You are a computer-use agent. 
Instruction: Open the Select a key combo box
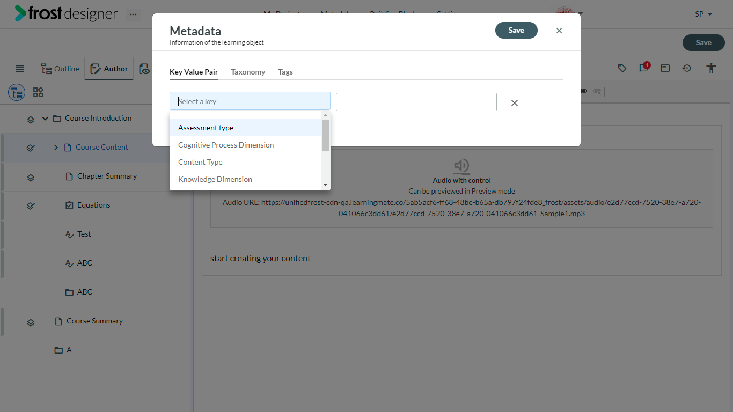pyautogui.click(x=250, y=101)
